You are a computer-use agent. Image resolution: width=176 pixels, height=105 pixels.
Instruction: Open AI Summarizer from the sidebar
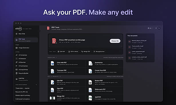pos(26,66)
